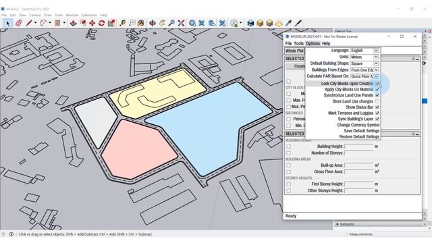Enable Store Land Use changes
This screenshot has height=243, width=432.
tap(377, 101)
